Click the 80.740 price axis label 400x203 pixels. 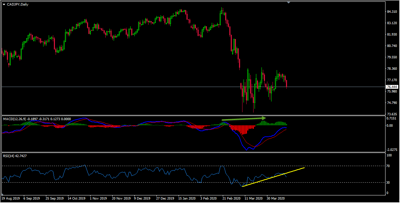[392, 46]
